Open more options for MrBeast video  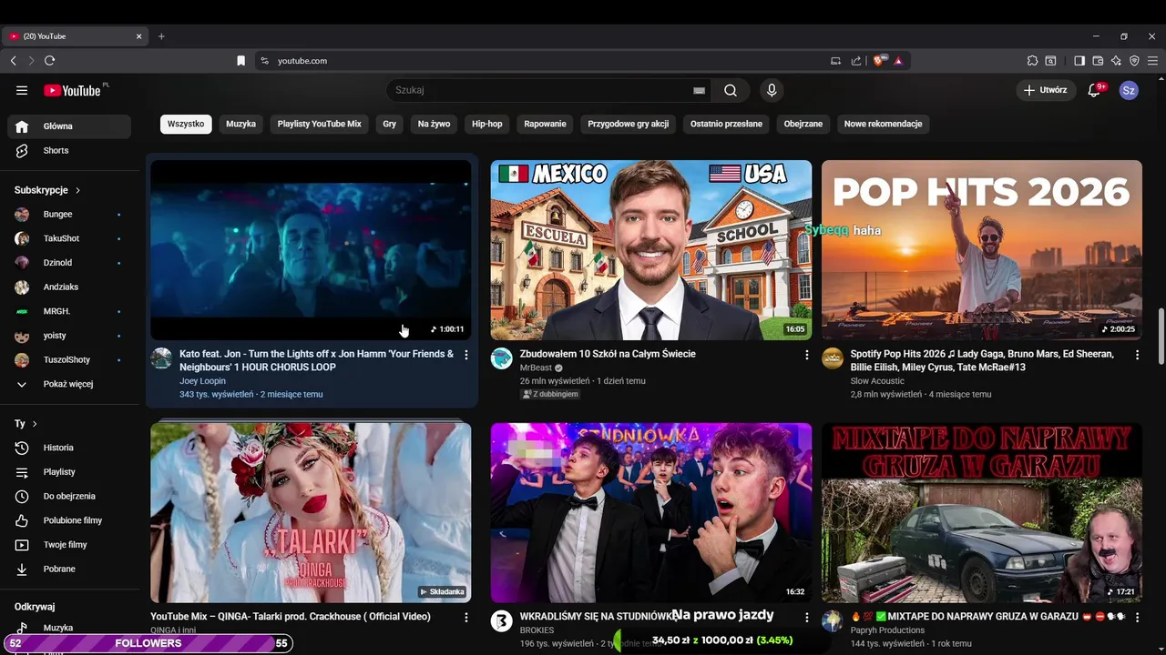(806, 355)
